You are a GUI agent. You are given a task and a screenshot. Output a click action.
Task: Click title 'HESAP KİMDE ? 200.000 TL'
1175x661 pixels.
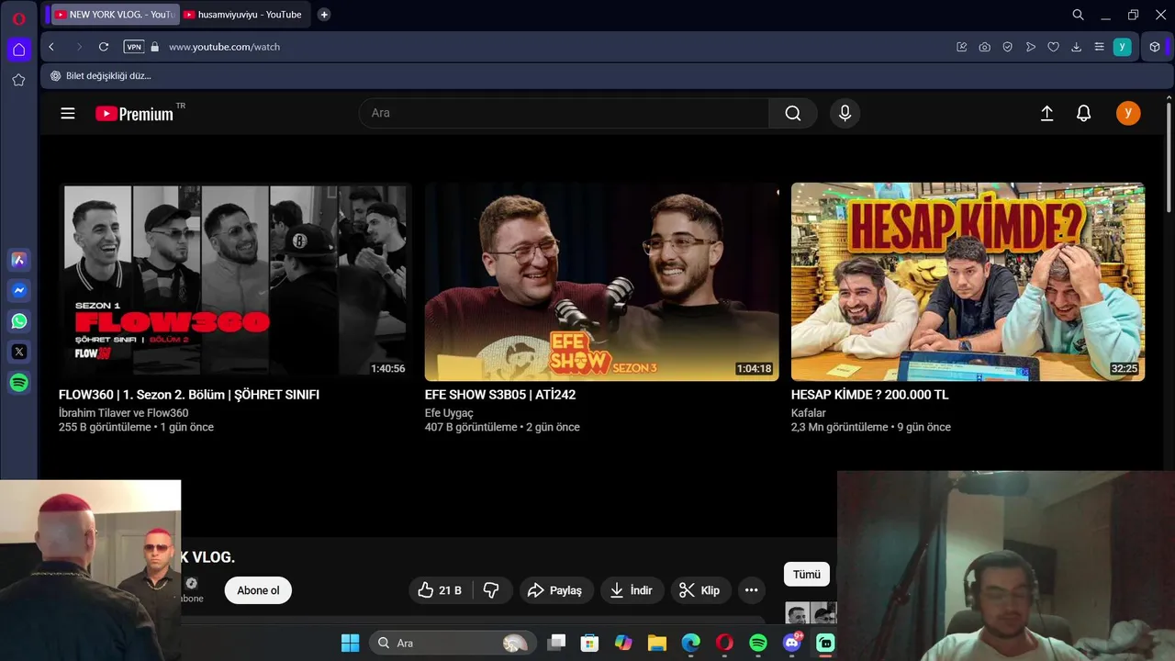pos(869,395)
